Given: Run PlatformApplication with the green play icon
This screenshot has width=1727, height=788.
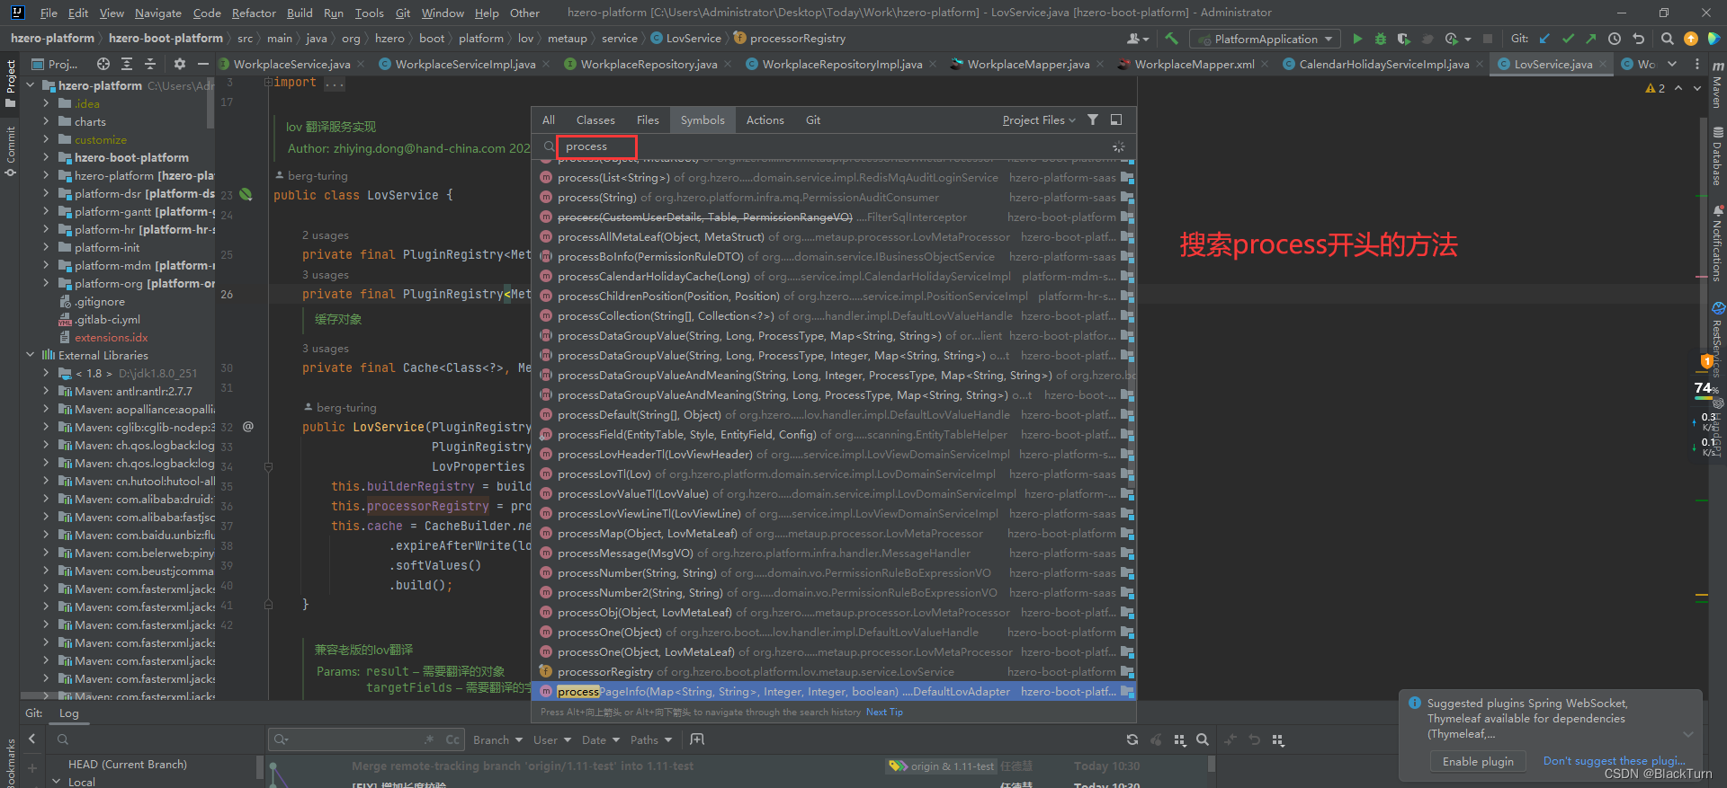Looking at the screenshot, I should pos(1357,39).
